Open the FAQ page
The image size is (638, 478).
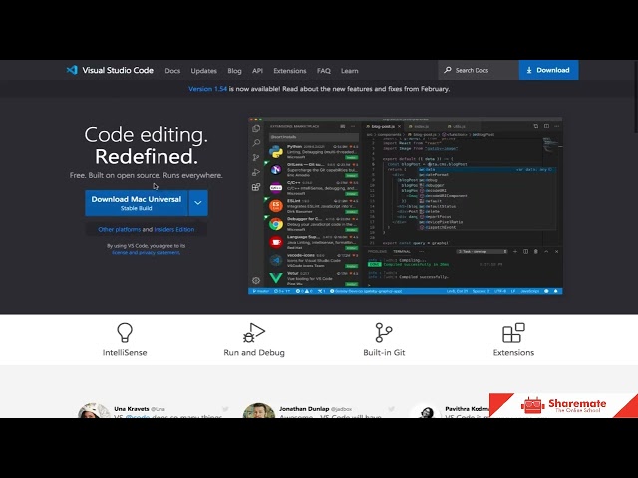(324, 71)
